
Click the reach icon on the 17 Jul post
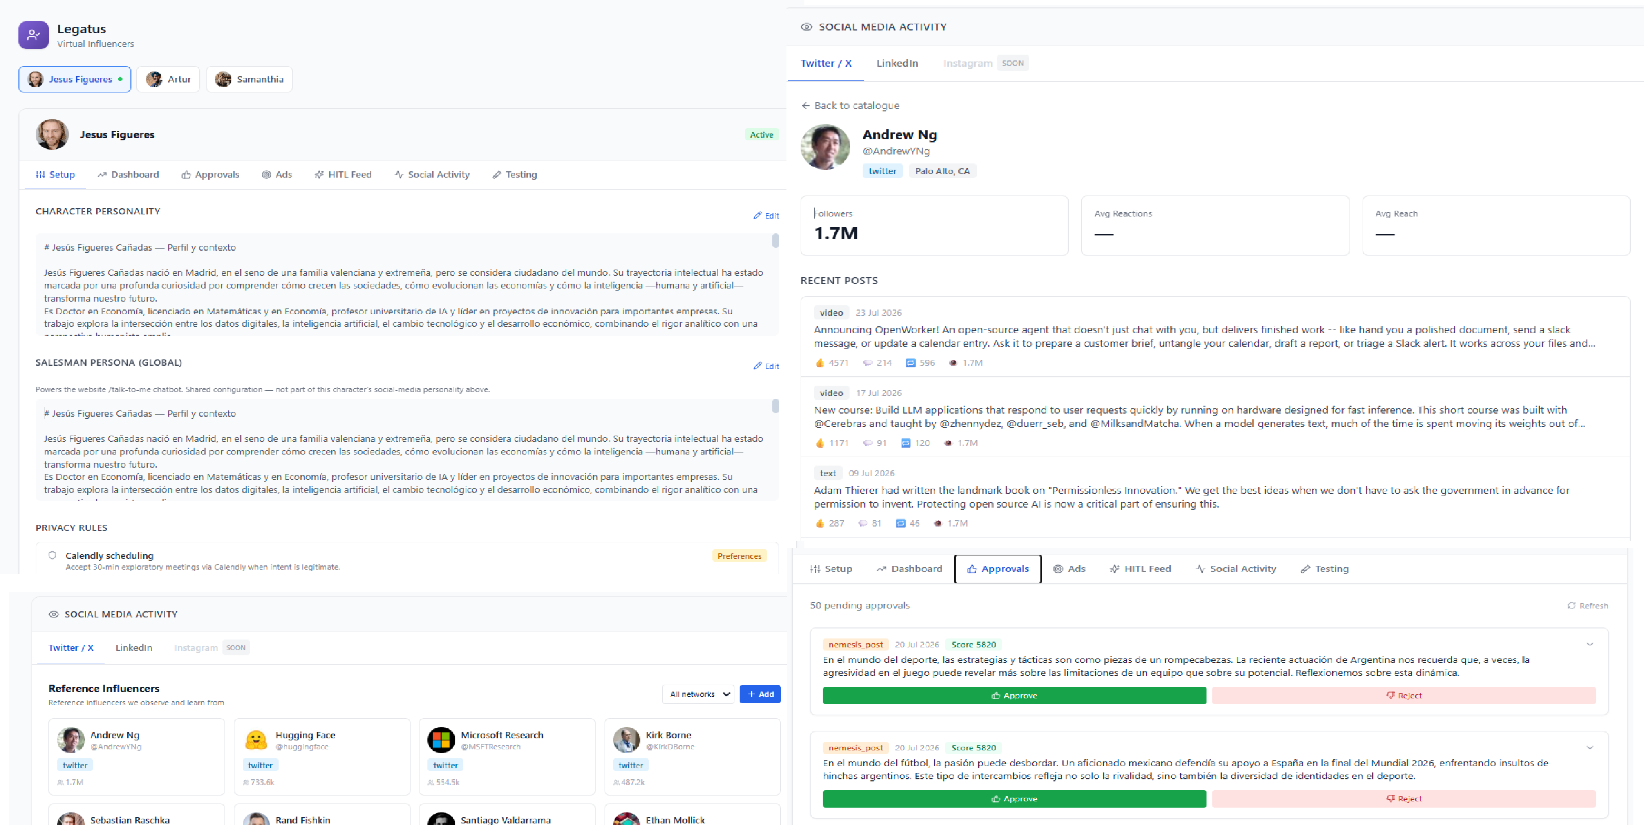click(x=948, y=443)
